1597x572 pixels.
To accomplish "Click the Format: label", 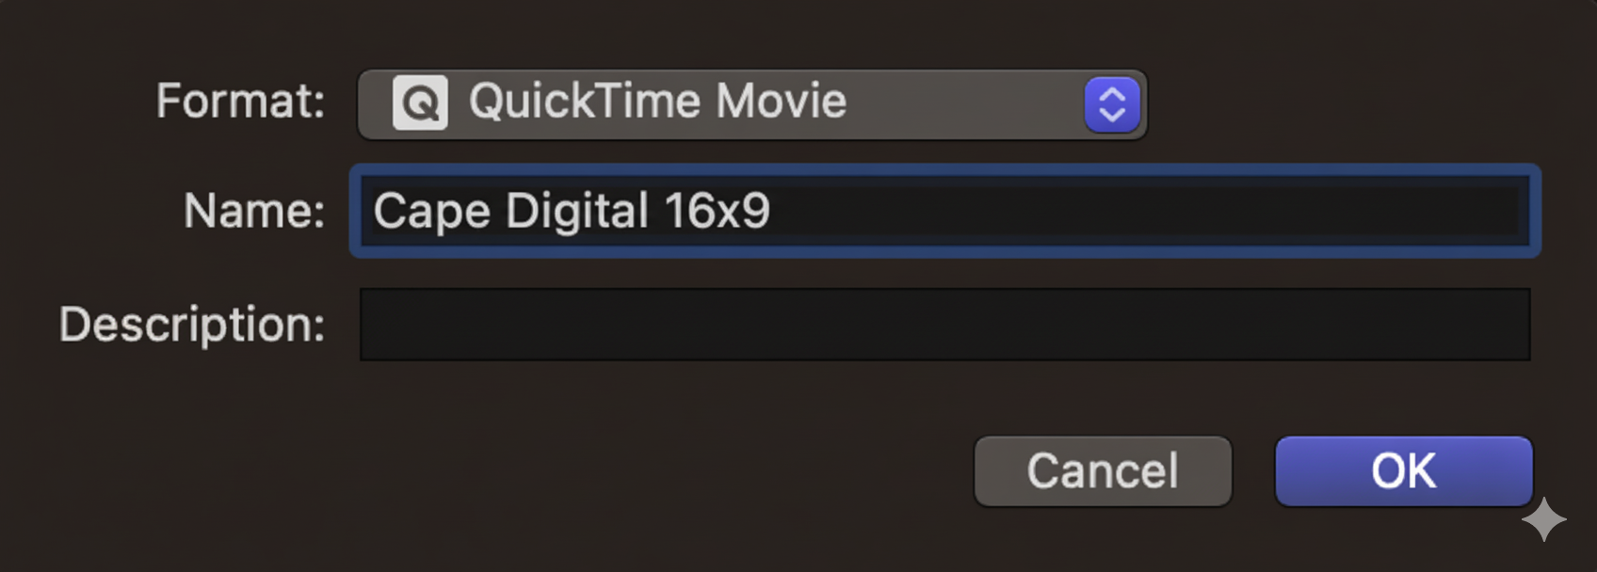I will point(240,101).
